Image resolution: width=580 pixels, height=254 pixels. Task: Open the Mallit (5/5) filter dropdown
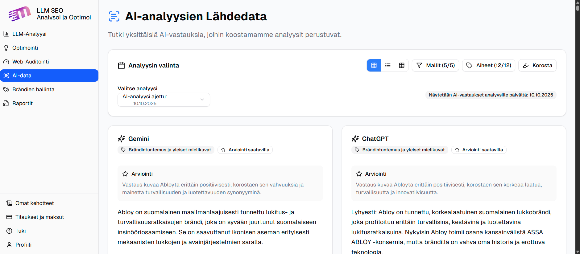click(435, 65)
